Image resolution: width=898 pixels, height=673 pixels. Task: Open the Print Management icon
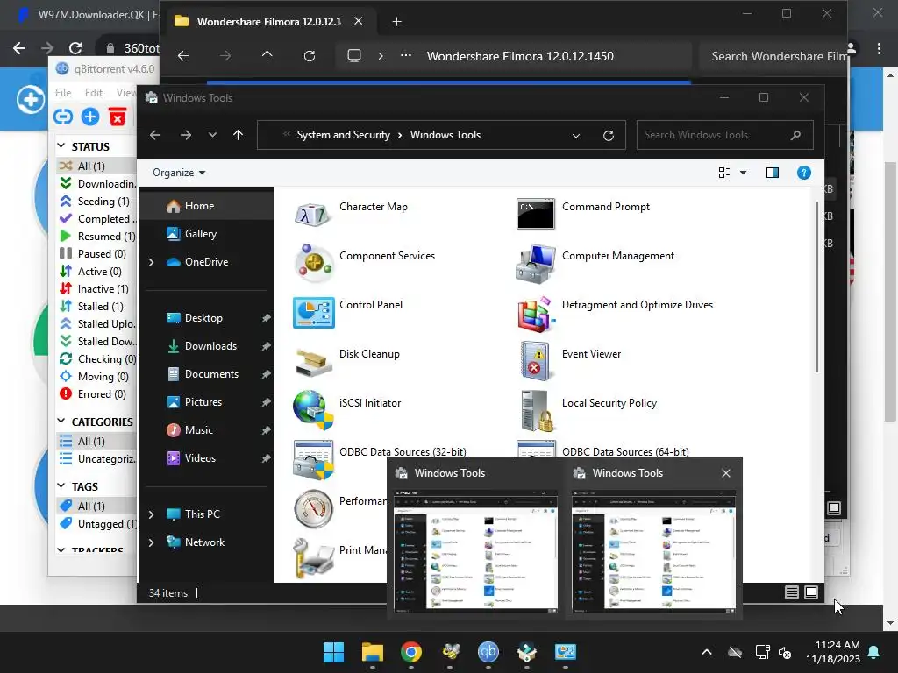pos(313,557)
